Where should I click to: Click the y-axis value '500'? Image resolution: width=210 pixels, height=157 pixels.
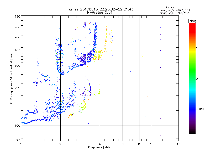(x=17, y=38)
